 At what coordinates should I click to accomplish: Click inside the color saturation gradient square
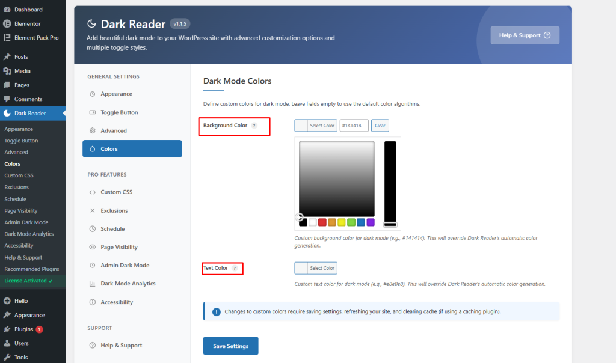[337, 179]
